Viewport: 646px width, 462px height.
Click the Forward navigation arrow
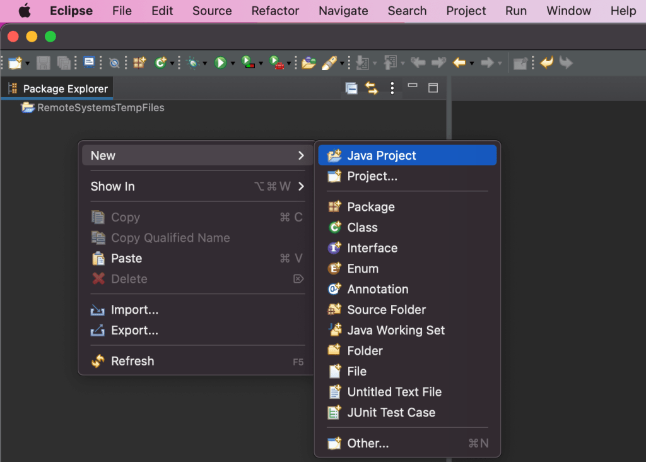487,62
